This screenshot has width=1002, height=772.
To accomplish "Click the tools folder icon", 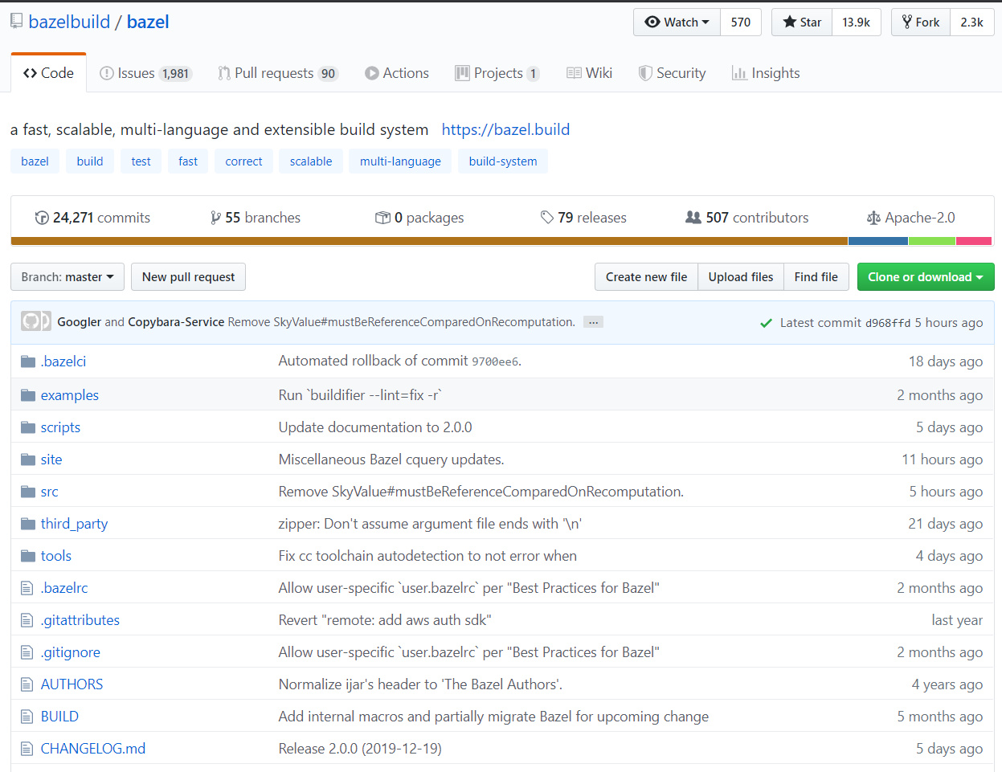I will point(28,556).
